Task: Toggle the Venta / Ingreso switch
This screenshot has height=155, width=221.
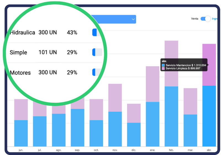Action: tap(206, 19)
